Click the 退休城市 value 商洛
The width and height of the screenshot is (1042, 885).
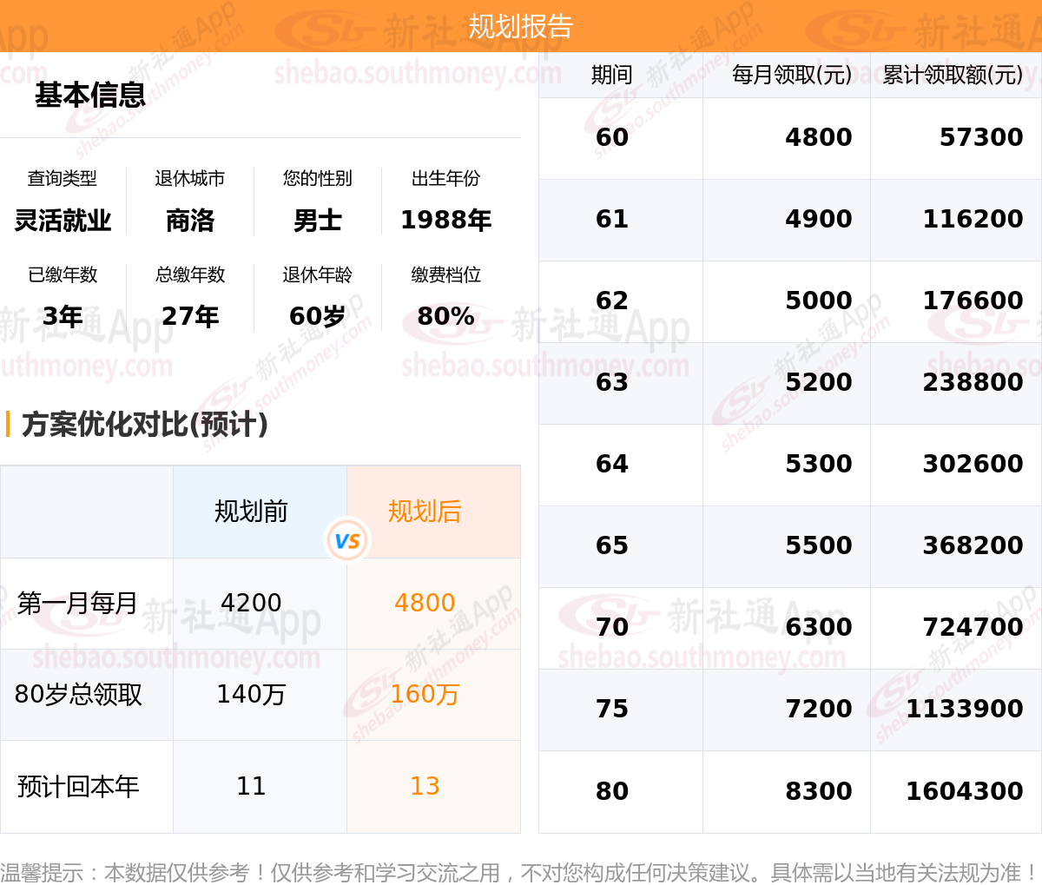click(190, 221)
